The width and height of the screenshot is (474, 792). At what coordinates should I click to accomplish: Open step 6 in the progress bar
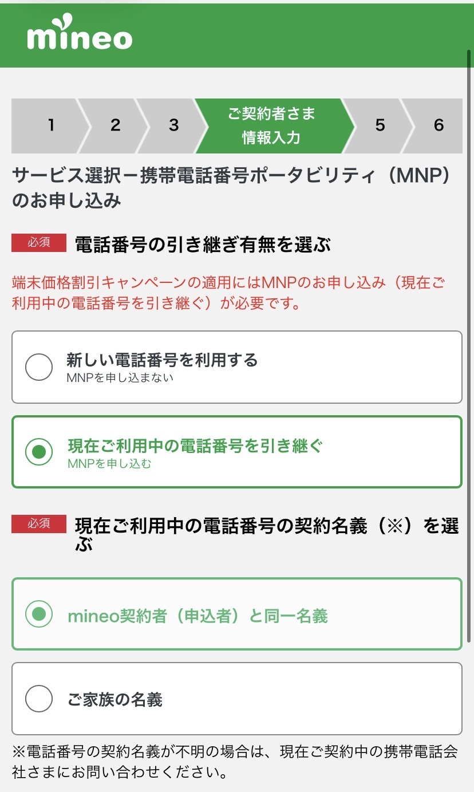(x=439, y=125)
